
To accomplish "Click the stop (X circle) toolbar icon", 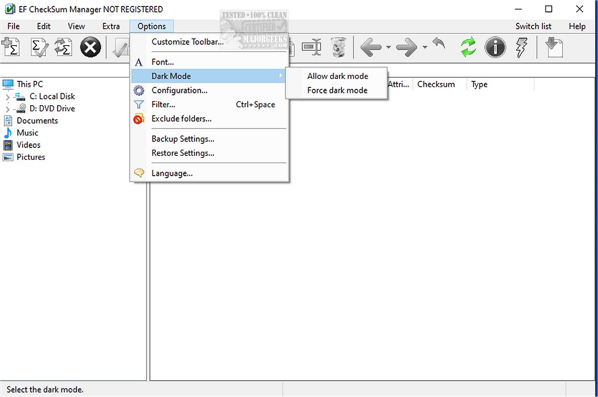I will click(90, 48).
